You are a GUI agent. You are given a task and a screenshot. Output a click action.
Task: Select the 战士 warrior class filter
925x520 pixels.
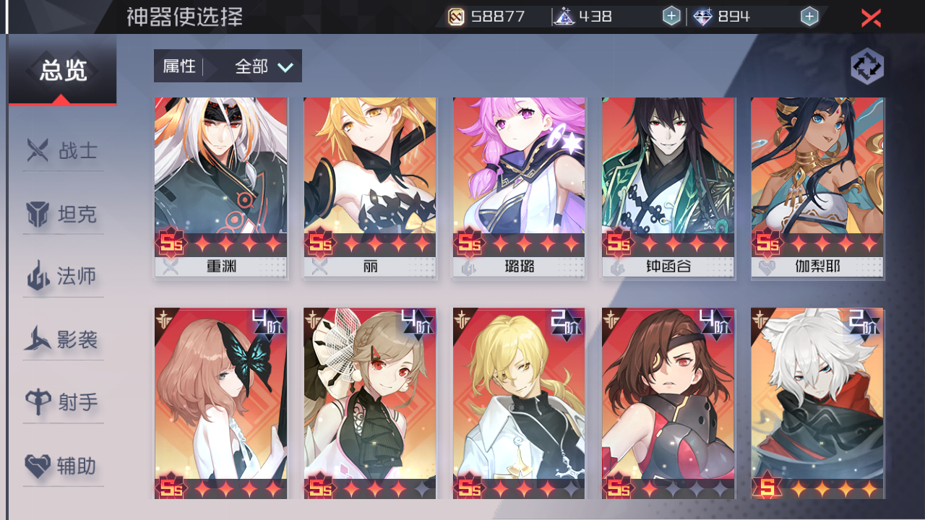(62, 151)
